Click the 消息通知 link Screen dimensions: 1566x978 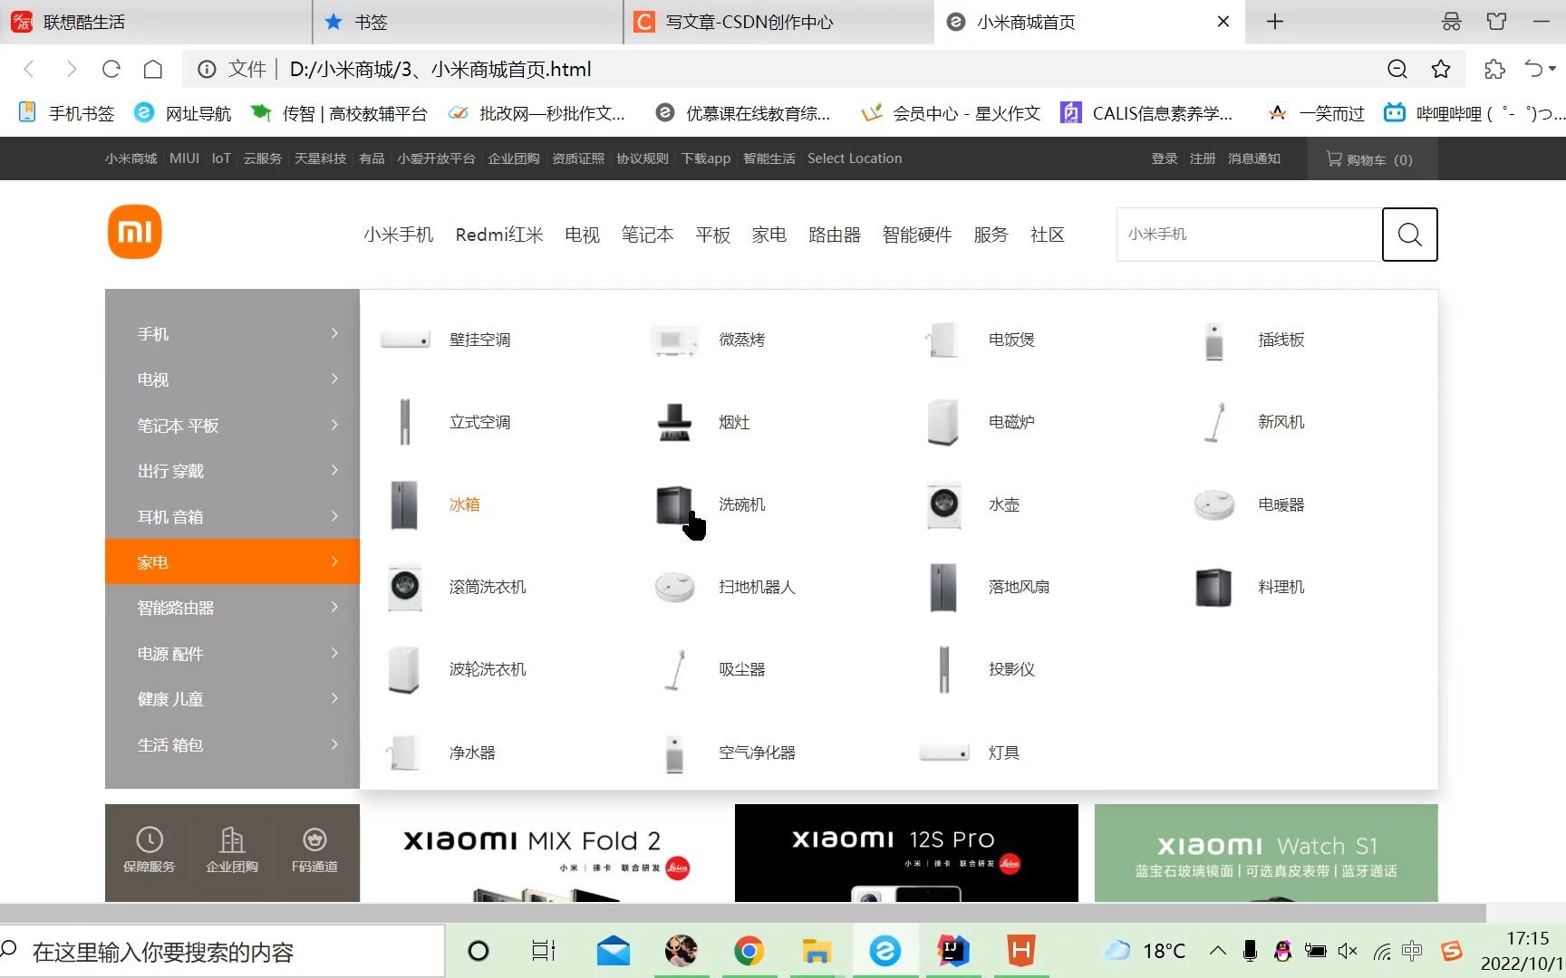[1254, 158]
